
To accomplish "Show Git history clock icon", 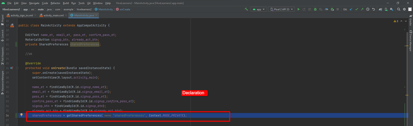I will (368, 9).
